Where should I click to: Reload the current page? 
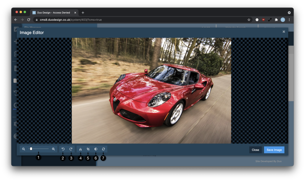[29, 20]
